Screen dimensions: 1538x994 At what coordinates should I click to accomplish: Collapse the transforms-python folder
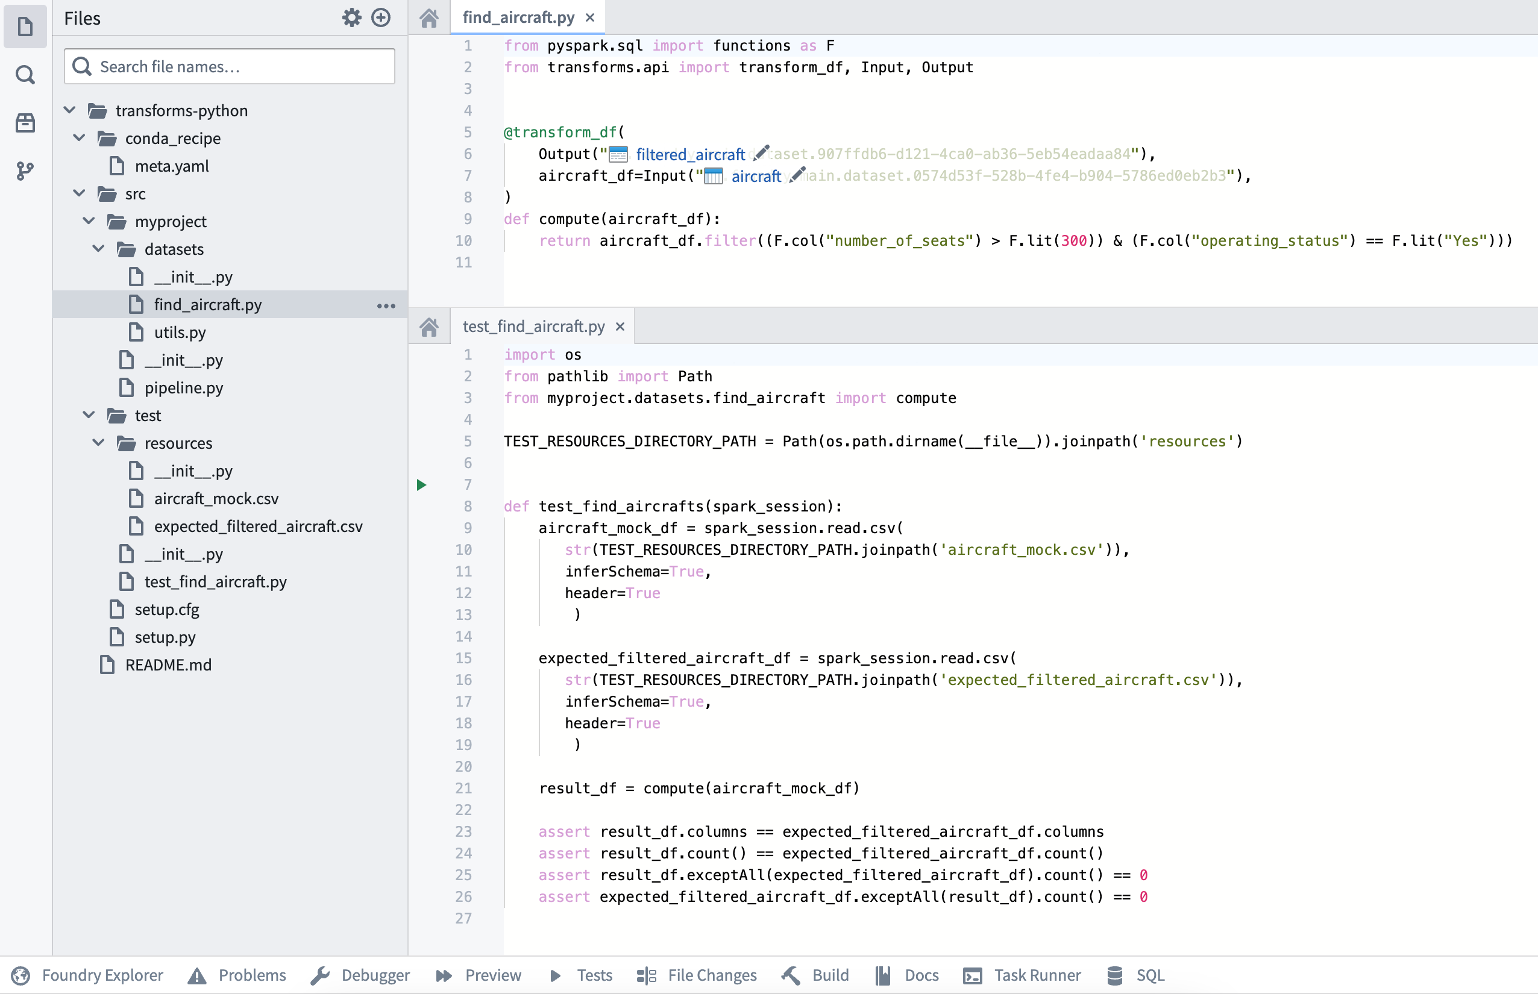coord(70,110)
